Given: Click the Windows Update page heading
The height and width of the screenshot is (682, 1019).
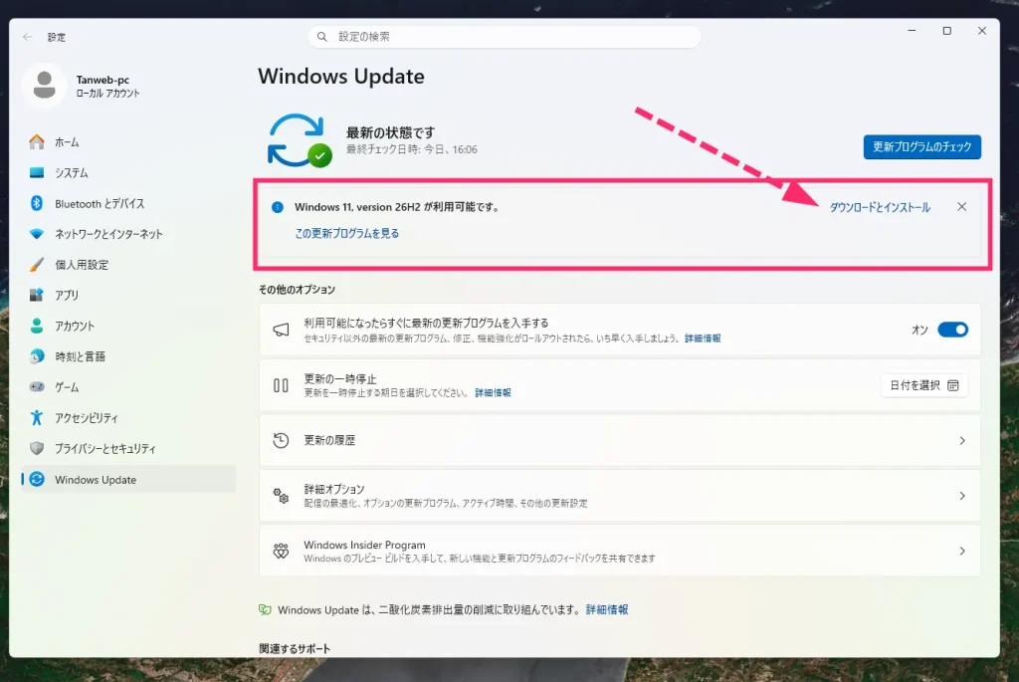Looking at the screenshot, I should [x=341, y=77].
